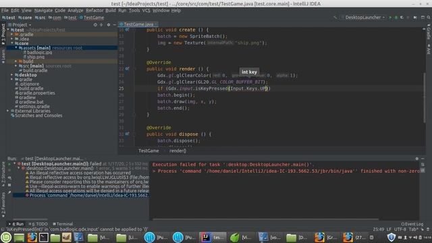This screenshot has width=432, height=243.
Task: Open the Ant side tool window
Action: point(429,49)
